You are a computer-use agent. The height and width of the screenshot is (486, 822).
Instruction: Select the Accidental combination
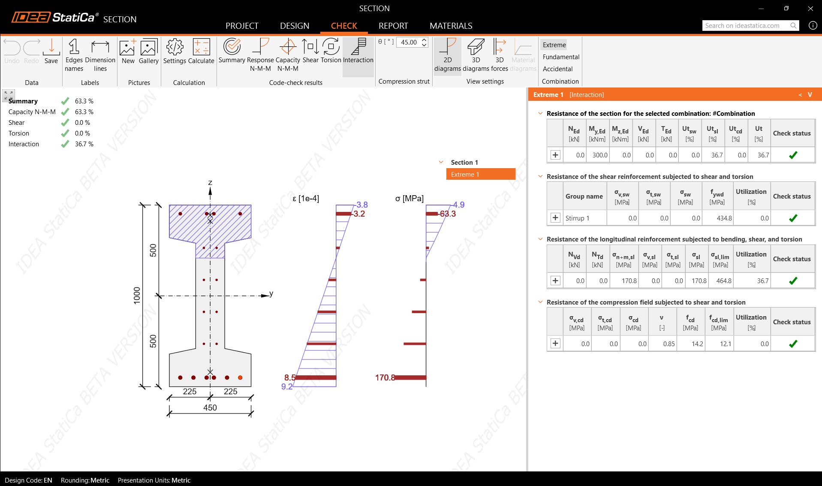[557, 69]
